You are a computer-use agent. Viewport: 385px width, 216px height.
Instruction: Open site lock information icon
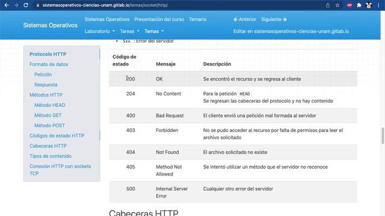tap(37, 5)
